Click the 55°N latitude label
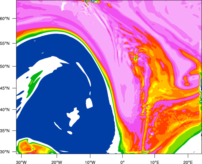Screen dimensions: 202x164 pyautogui.click(x=5, y=43)
